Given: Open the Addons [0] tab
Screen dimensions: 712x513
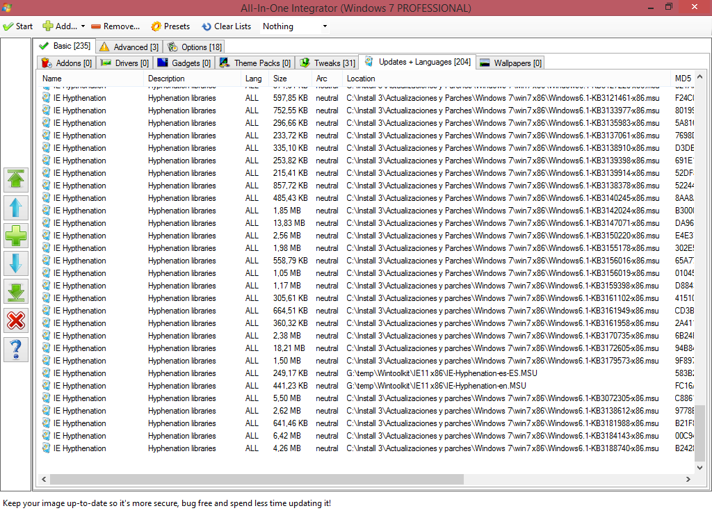Looking at the screenshot, I should point(66,63).
